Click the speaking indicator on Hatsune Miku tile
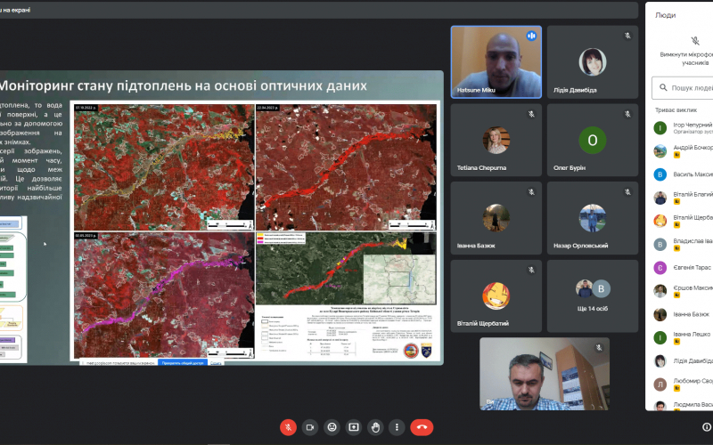 (x=531, y=36)
